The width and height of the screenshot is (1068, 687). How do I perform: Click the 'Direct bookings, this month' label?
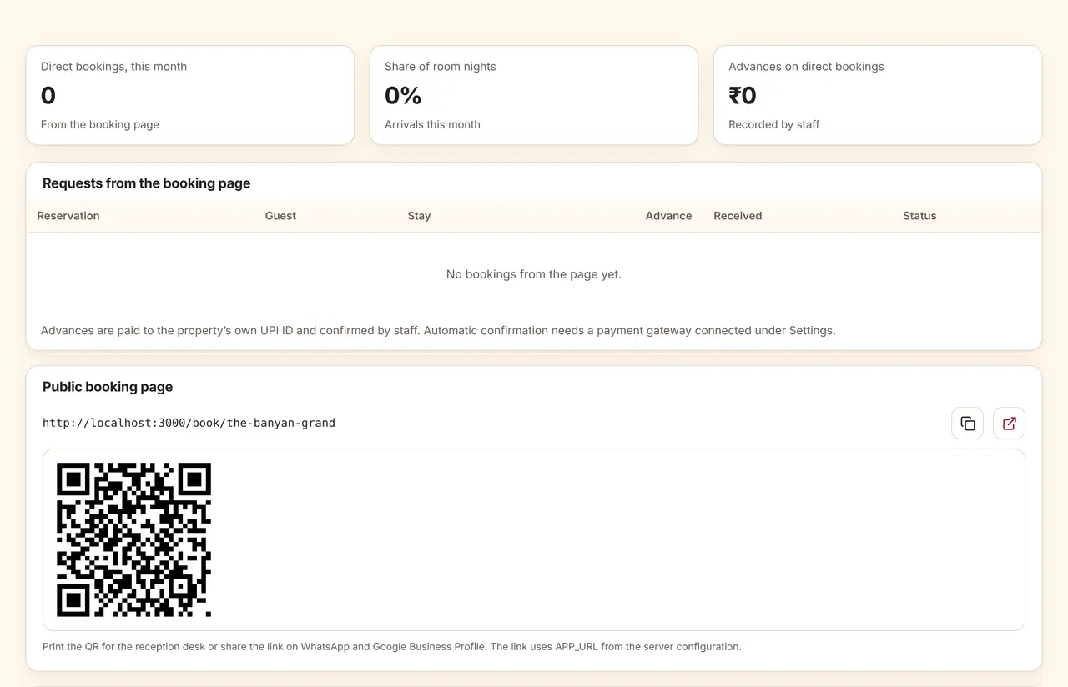[113, 67]
